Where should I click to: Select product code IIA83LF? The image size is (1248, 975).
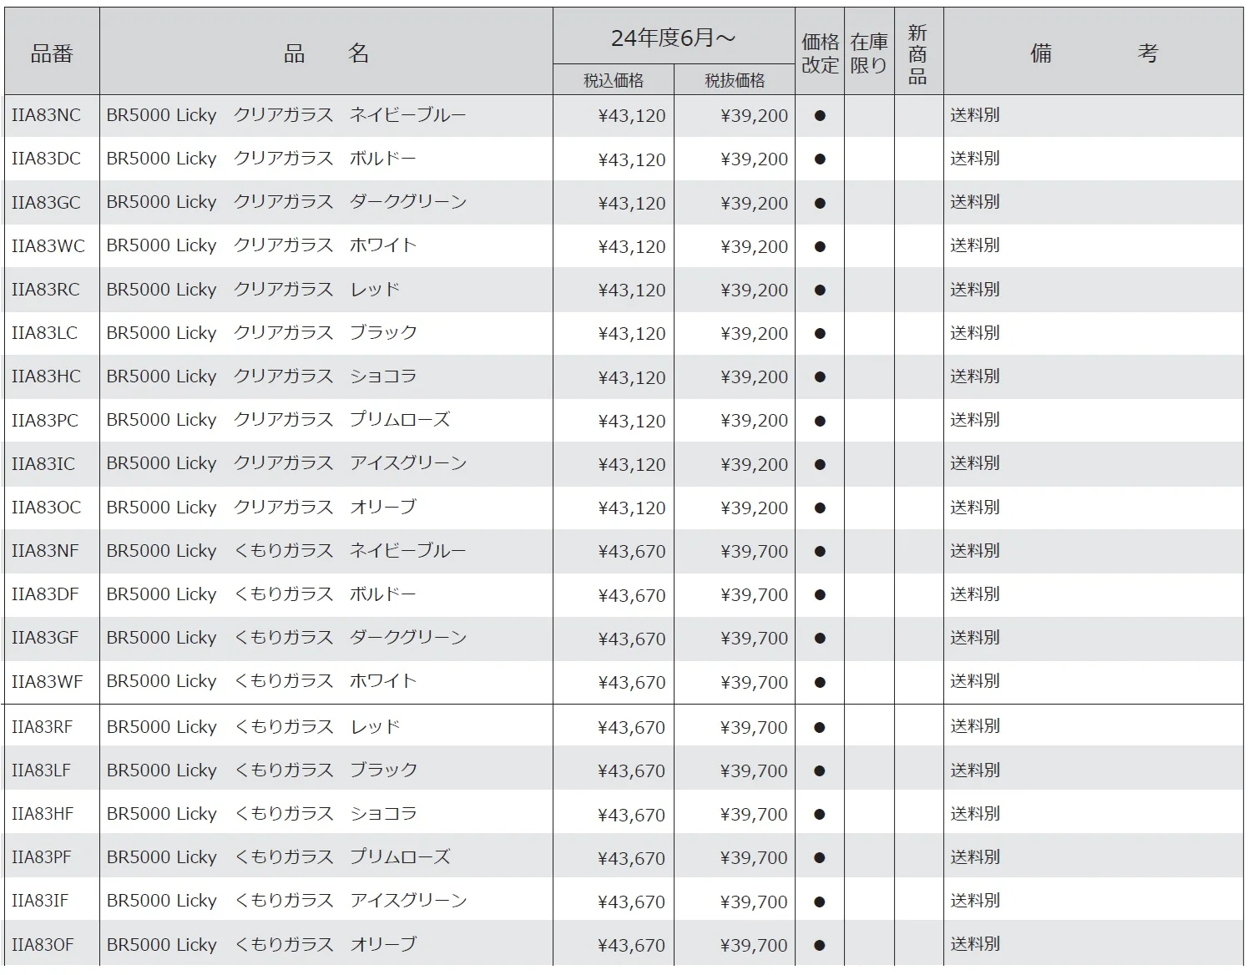coord(41,770)
